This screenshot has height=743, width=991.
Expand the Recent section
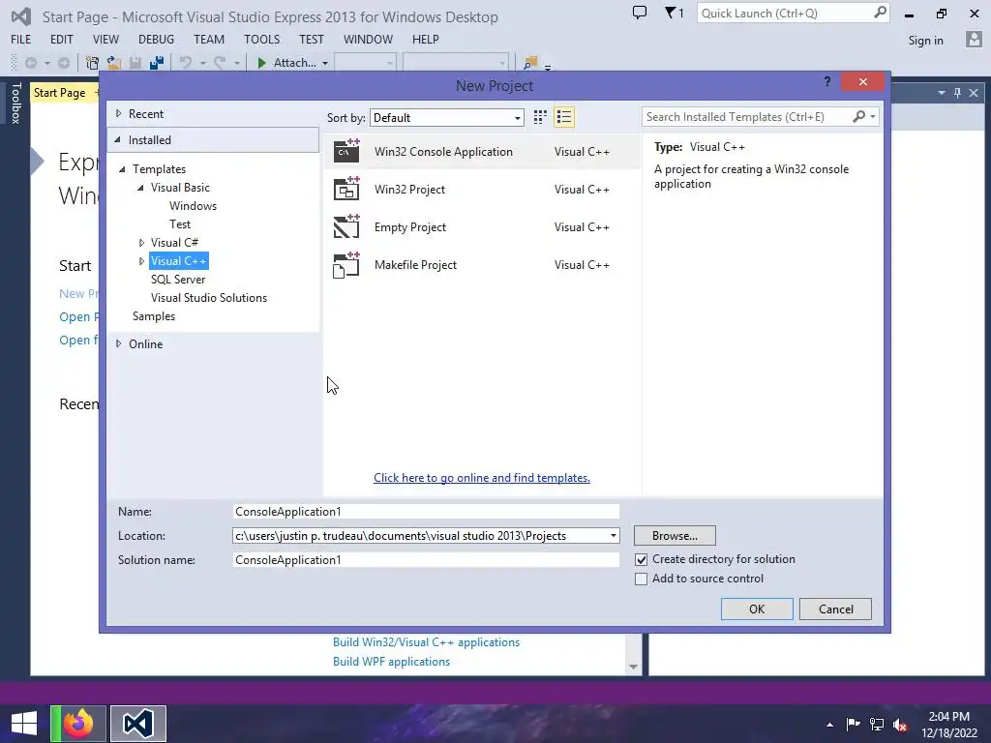coord(118,114)
